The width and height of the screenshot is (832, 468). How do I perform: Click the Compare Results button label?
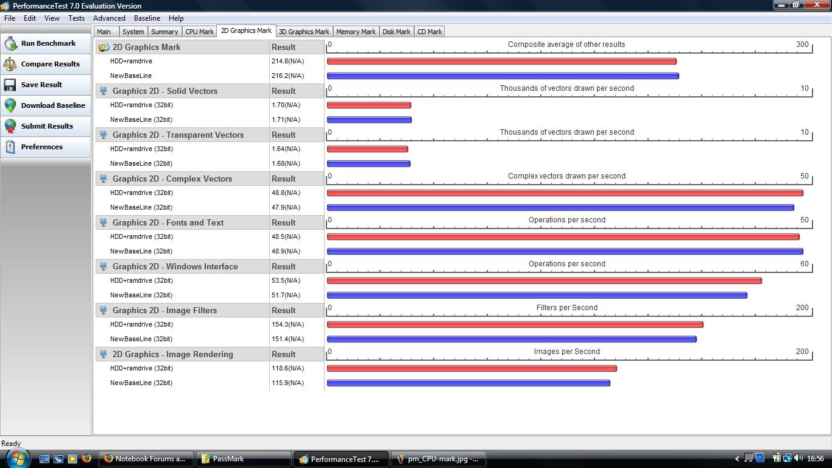51,64
